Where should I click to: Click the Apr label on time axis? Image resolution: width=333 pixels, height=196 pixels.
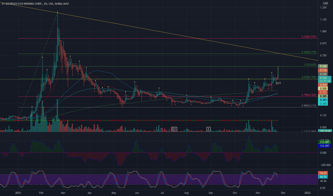click(x=89, y=193)
